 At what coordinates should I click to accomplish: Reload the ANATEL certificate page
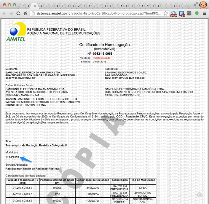[x=18, y=13]
